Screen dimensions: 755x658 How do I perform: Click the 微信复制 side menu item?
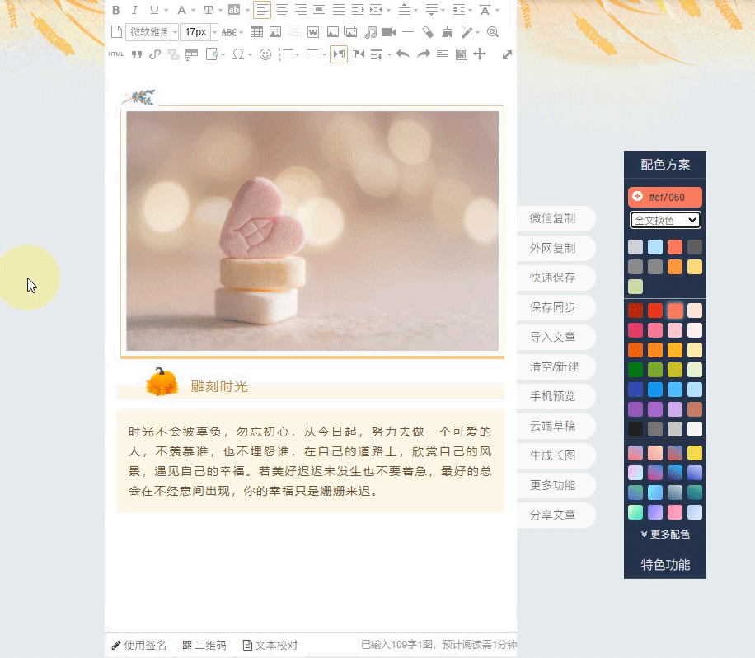[552, 218]
